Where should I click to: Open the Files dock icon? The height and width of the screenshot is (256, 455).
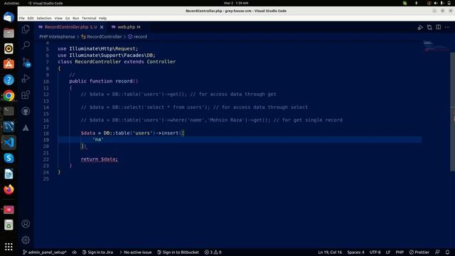(x=9, y=33)
